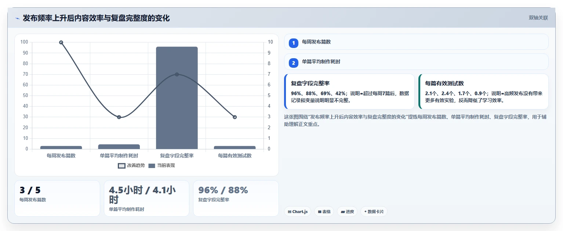Open the 每周发布篇数 list row
Screen dimensions: 563x231
click(416, 42)
